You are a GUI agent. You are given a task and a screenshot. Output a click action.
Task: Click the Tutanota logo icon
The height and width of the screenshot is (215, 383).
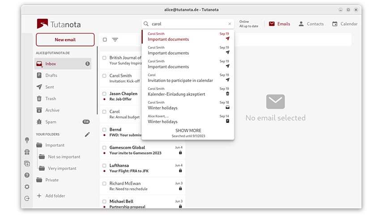point(42,24)
